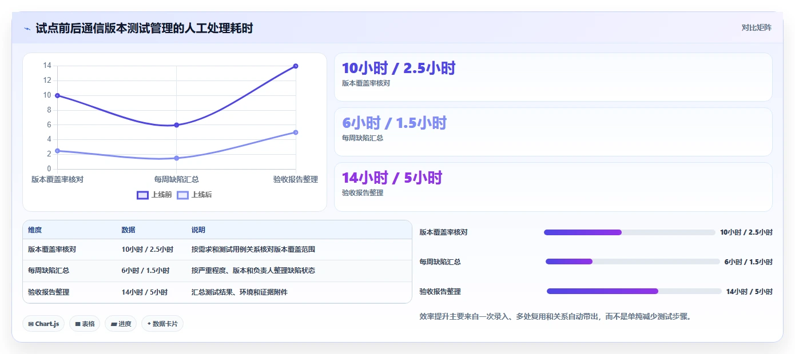795x354 pixels.
Task: Click the description 按严重程度、版本和负责人整理缺陷状态
Action: click(253, 271)
